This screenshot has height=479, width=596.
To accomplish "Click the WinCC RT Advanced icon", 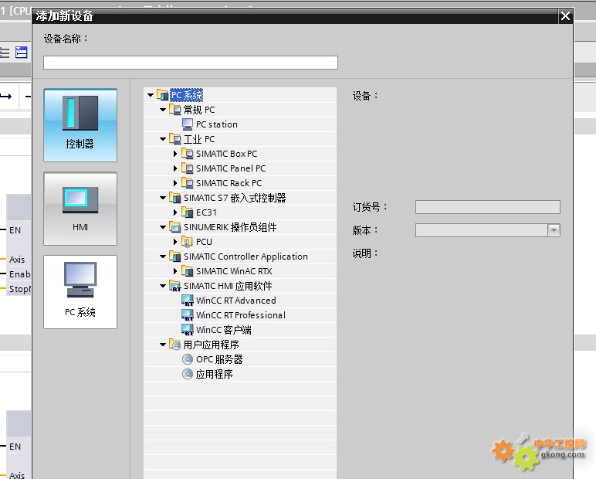I will coord(188,301).
